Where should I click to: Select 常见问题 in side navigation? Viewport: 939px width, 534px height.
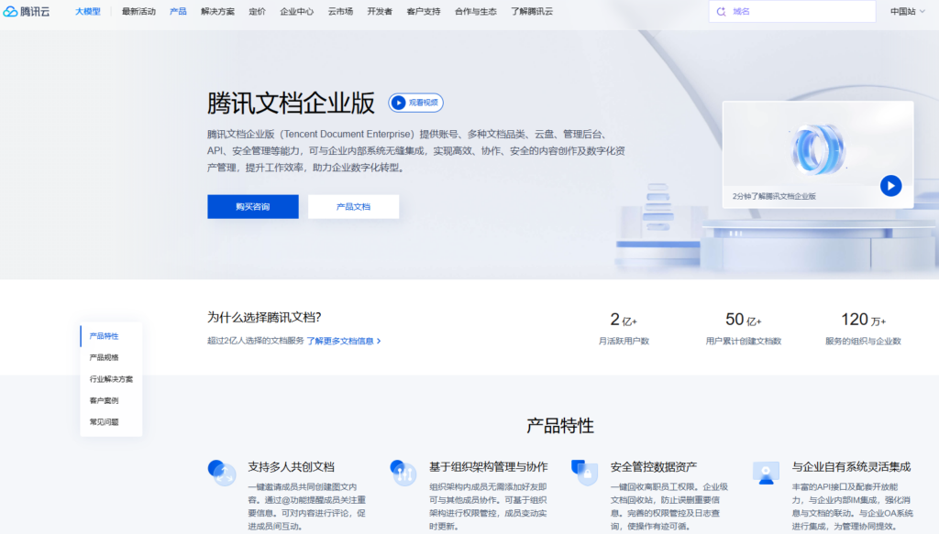tap(105, 422)
